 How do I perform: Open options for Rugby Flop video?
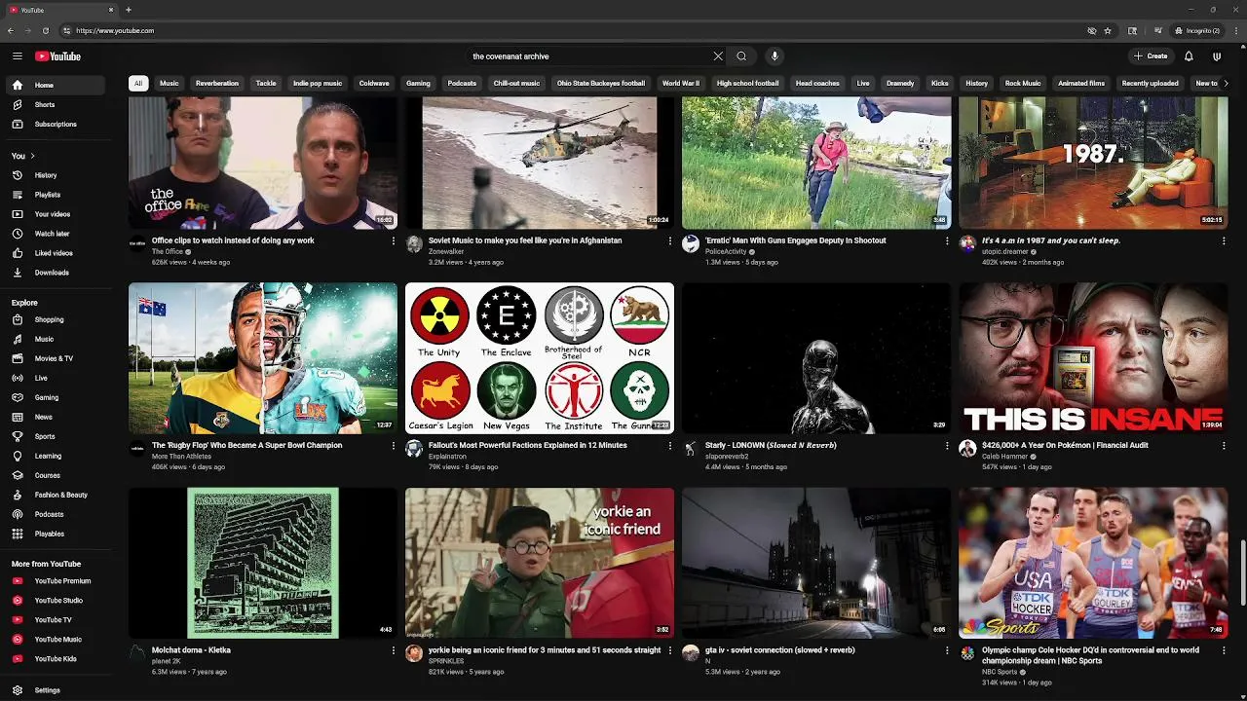[x=394, y=445]
